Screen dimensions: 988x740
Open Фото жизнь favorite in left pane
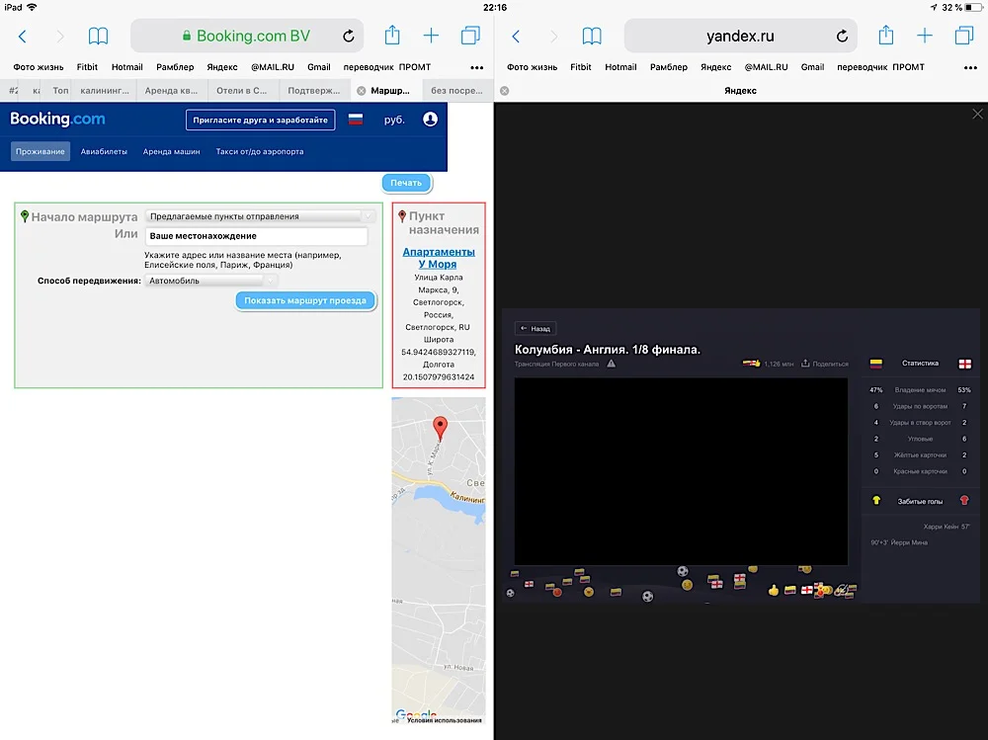39,67
